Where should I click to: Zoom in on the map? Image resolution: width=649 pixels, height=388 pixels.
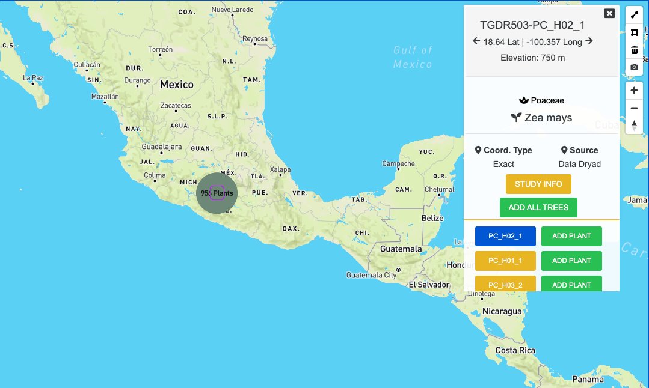[x=634, y=90]
